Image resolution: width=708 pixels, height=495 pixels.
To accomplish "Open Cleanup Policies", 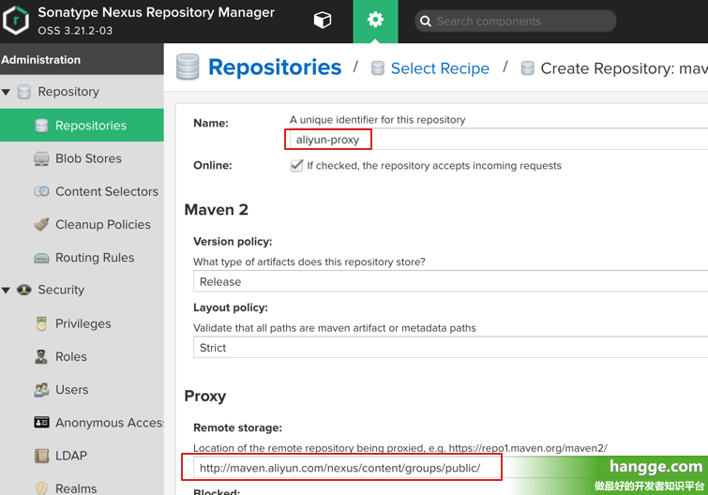I will click(103, 224).
